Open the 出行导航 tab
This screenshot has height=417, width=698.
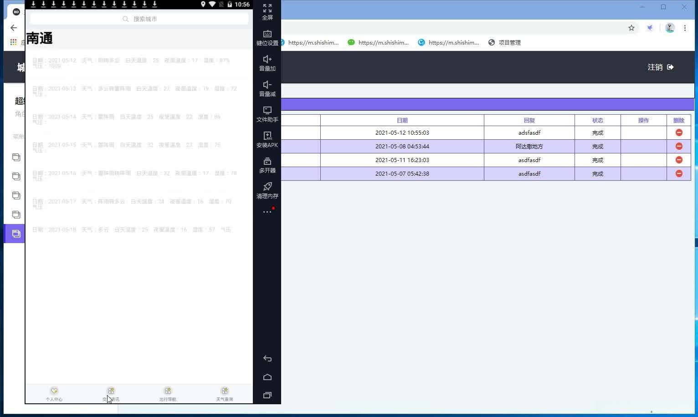[x=168, y=394]
